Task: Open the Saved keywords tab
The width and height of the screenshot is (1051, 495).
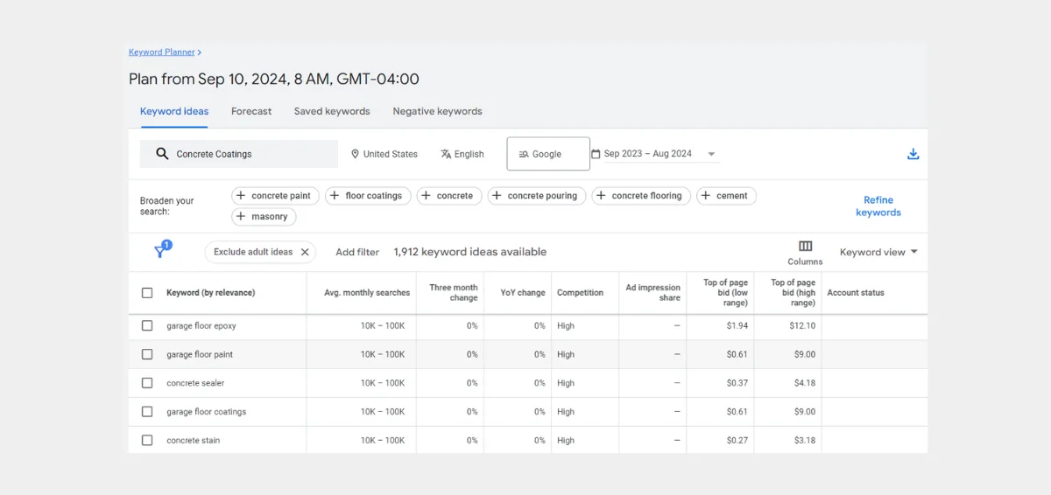Action: click(332, 111)
